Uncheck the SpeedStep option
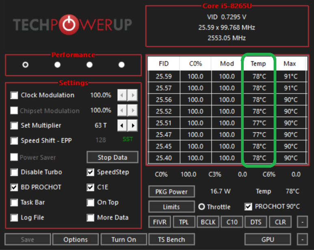The height and width of the screenshot is (250, 314). click(91, 172)
